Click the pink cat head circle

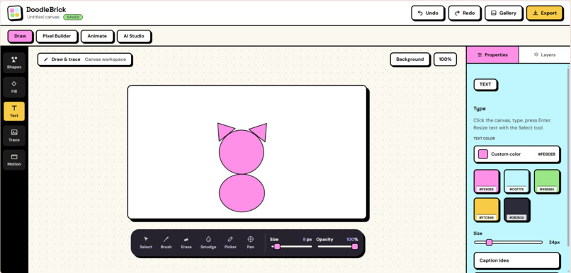point(242,151)
